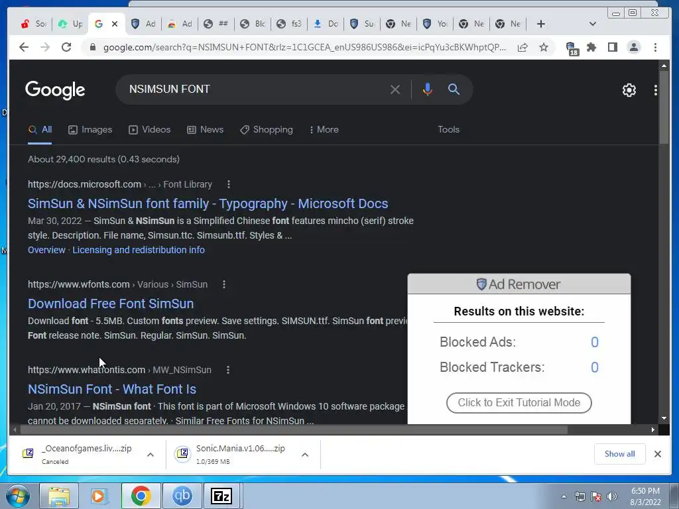Open 7-Zip from the taskbar
This screenshot has width=679, height=509.
[x=221, y=496]
